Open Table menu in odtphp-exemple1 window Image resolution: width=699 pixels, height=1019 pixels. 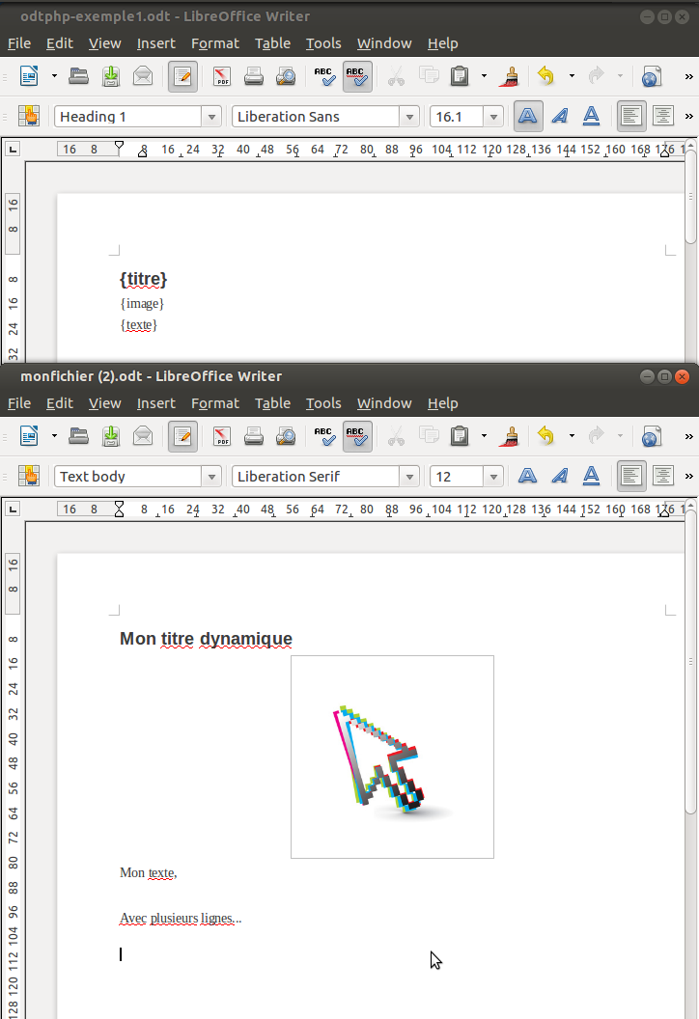click(x=272, y=43)
